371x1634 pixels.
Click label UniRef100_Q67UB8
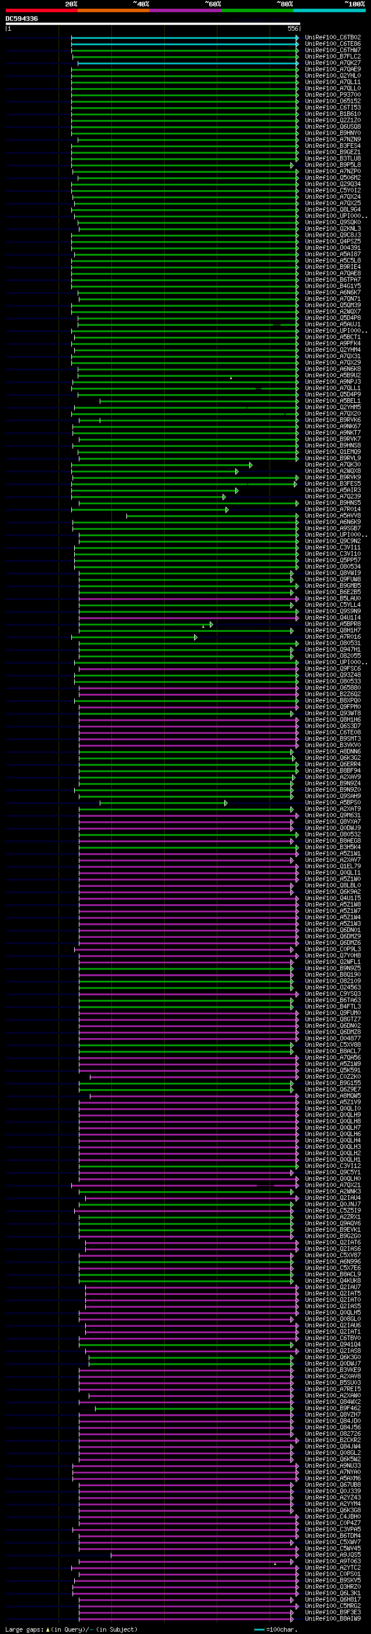point(333,1485)
